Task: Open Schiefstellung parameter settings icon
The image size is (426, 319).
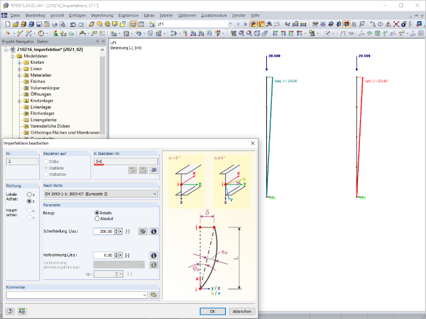Action: point(142,231)
